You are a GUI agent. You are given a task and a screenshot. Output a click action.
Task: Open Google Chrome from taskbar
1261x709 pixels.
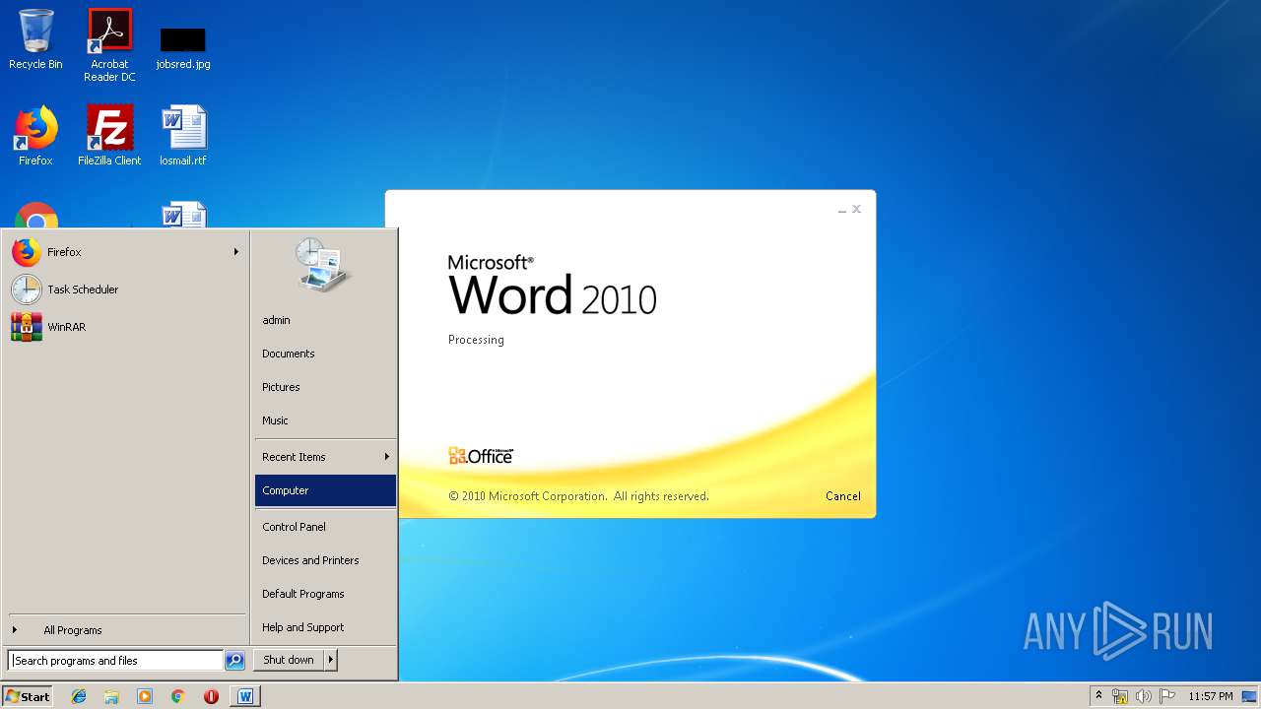(x=177, y=696)
